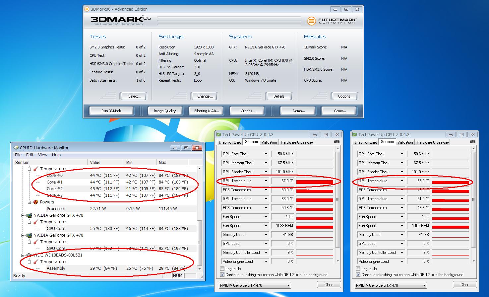Open GPU Memory Clock dropdown in GPU-Z showing 55.0 °C
Image resolution: width=489 pixels, height=297 pixels.
pyautogui.click(x=402, y=163)
